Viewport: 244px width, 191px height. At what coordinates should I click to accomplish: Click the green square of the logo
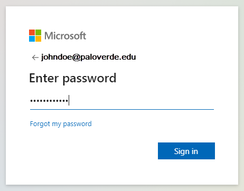[x=39, y=32]
